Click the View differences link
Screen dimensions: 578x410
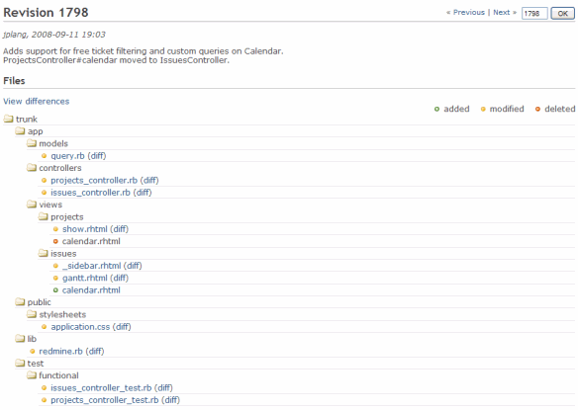coord(36,101)
